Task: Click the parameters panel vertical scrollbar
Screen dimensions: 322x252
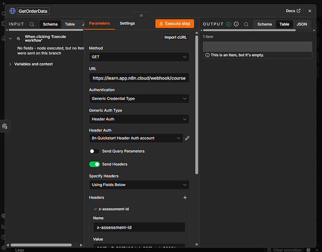Action: tap(197, 105)
